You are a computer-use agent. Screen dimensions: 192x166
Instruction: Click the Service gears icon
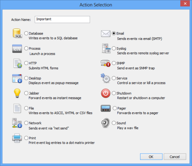pyautogui.click(x=106, y=78)
